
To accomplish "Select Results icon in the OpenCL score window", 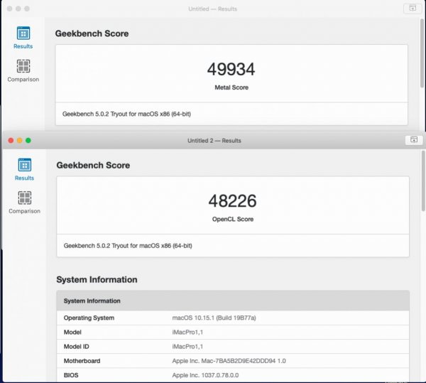I will coord(24,166).
